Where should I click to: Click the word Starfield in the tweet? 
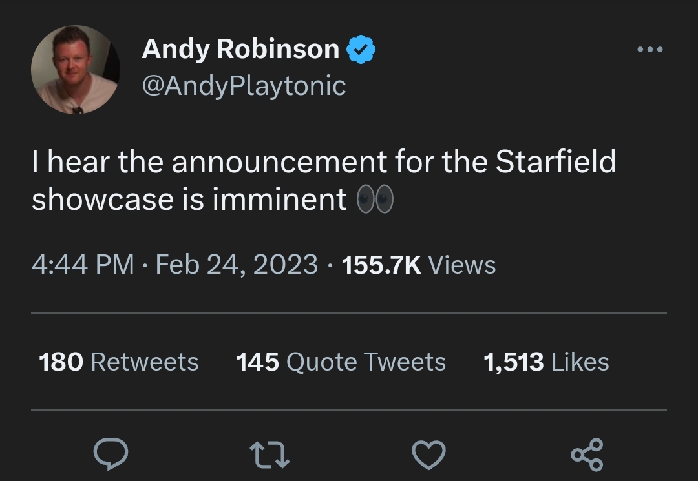[555, 163]
